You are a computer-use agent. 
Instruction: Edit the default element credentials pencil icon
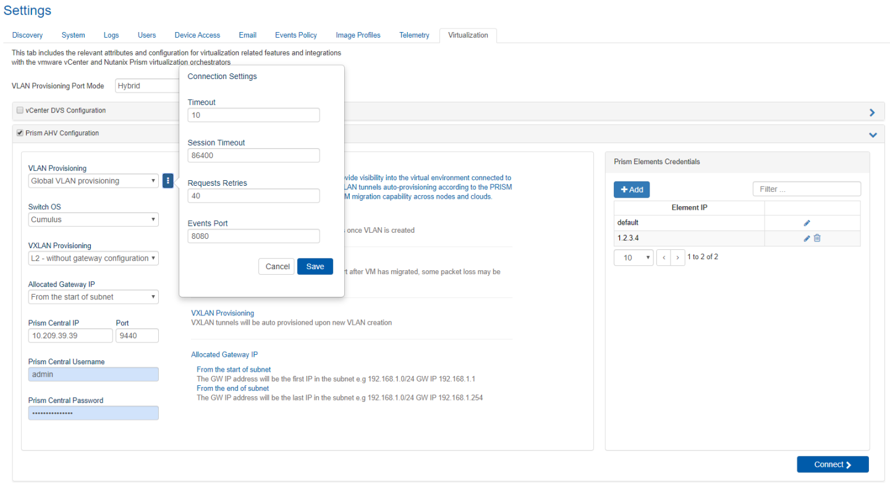click(x=807, y=223)
